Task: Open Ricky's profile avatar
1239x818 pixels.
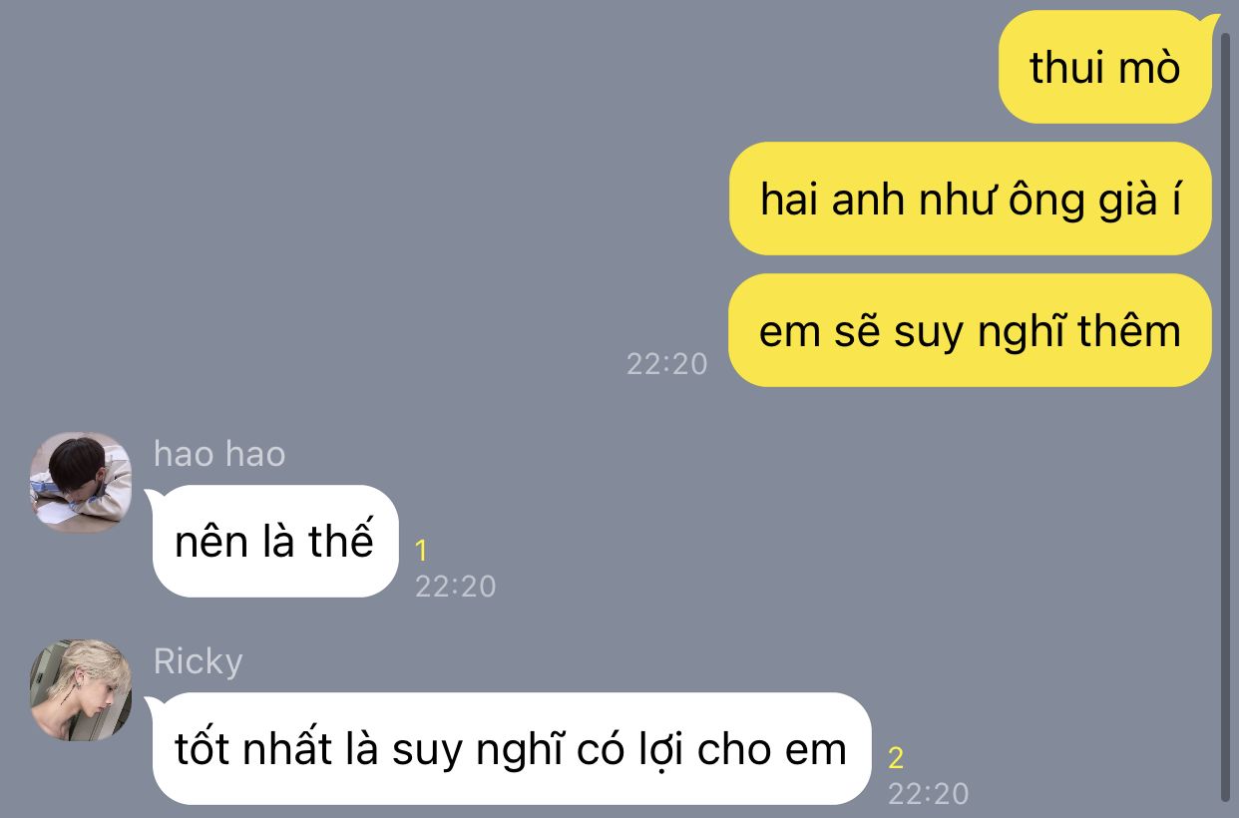Action: pos(80,690)
